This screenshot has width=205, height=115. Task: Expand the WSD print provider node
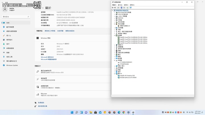tap(114, 14)
